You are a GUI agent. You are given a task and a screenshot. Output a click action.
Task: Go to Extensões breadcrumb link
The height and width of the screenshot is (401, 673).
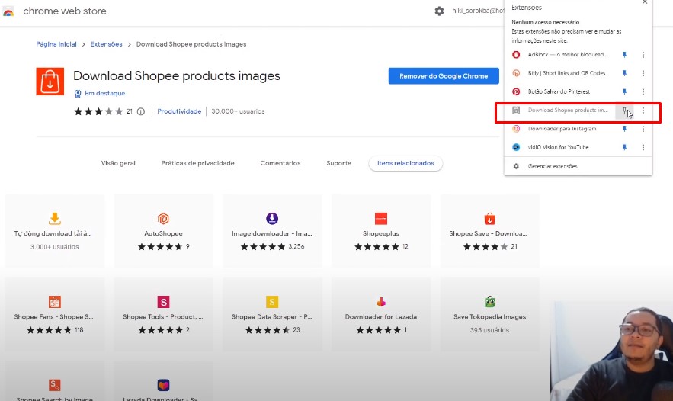(x=107, y=44)
